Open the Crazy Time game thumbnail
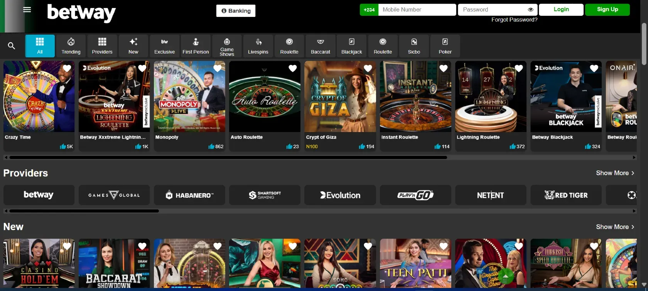Image resolution: width=648 pixels, height=291 pixels. point(39,96)
